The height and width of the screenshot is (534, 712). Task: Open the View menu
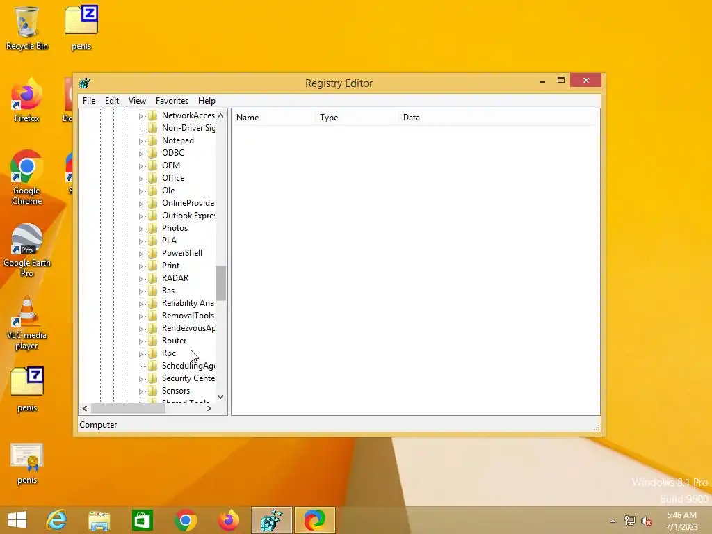tap(137, 101)
